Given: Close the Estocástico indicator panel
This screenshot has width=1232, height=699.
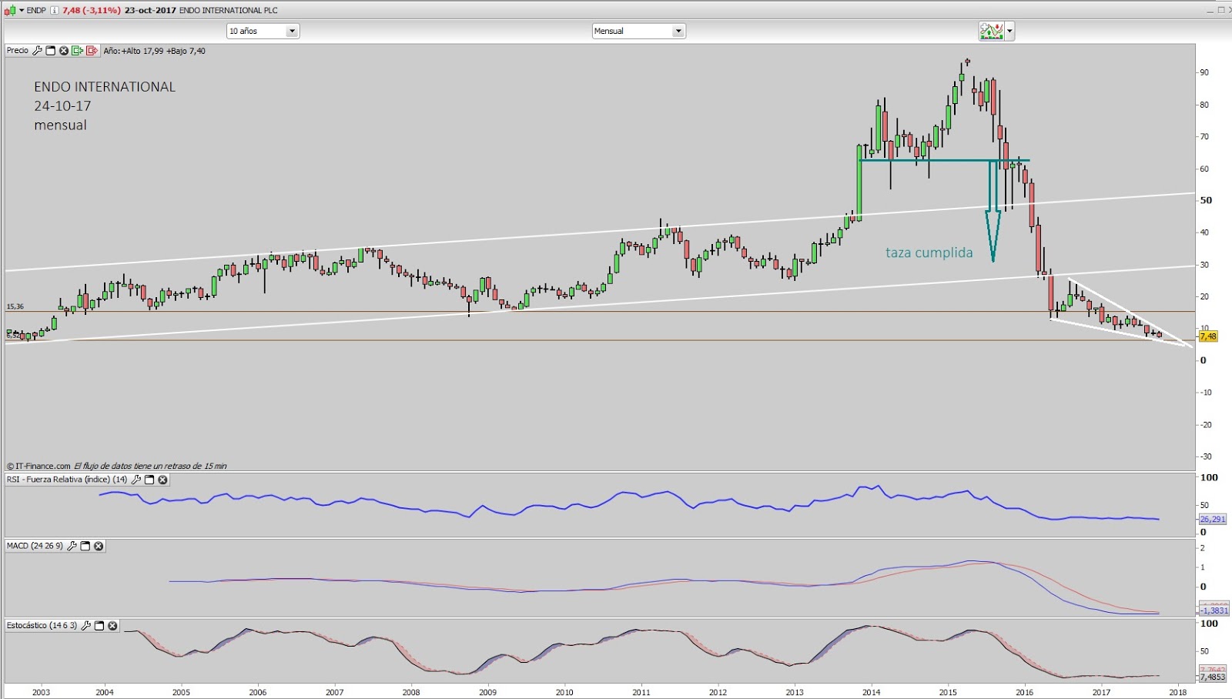Looking at the screenshot, I should tap(112, 626).
